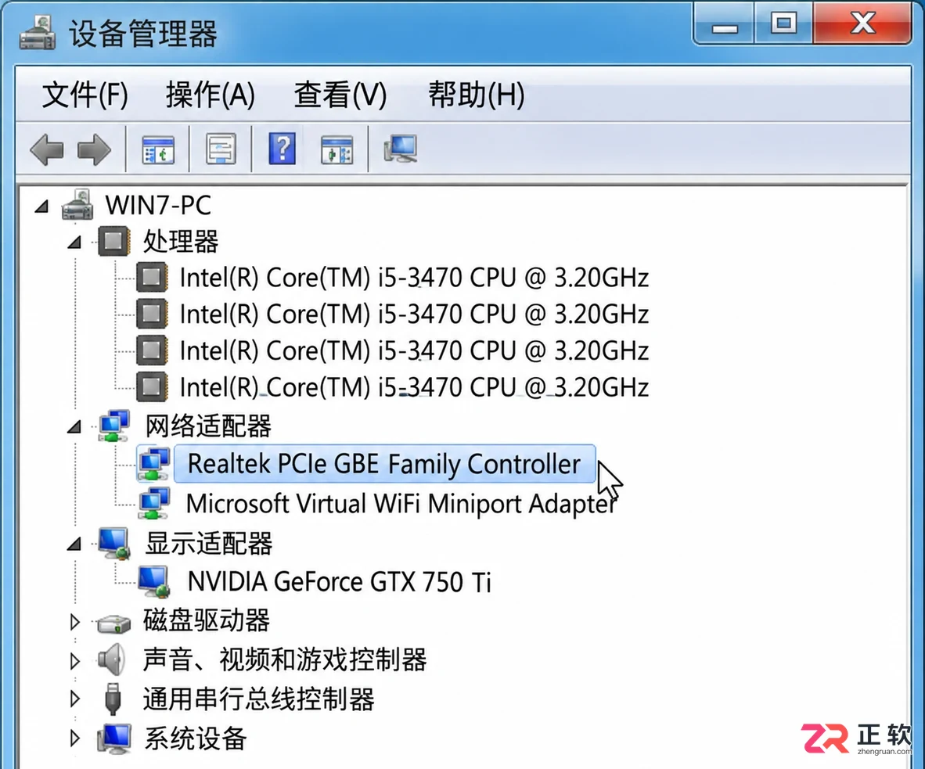
Task: Minimize the 设备管理器 window
Action: pyautogui.click(x=725, y=23)
